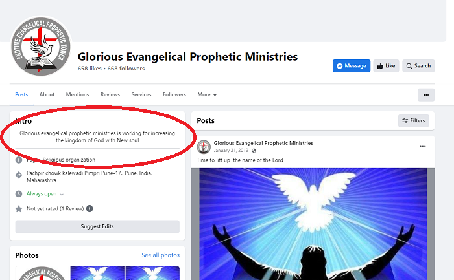Open the page's three-dot options menu
Viewport: 454px width, 280px height.
[x=426, y=95]
